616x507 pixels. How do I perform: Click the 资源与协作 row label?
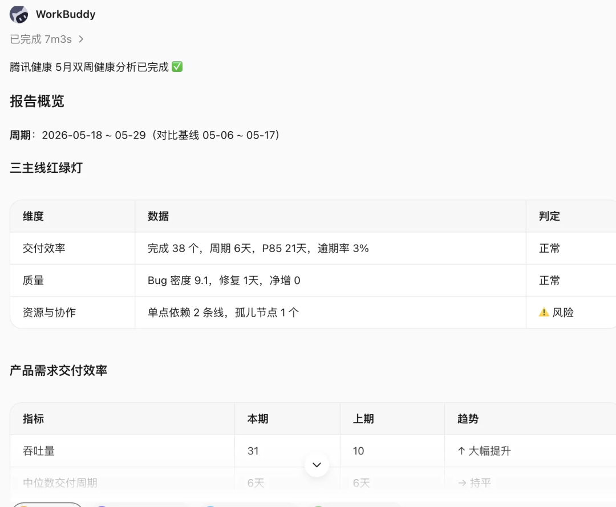49,313
